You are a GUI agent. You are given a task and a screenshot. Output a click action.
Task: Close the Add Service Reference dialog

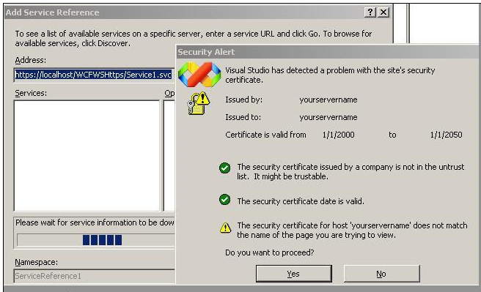click(x=383, y=12)
